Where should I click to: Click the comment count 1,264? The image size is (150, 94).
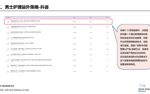pos(91,66)
